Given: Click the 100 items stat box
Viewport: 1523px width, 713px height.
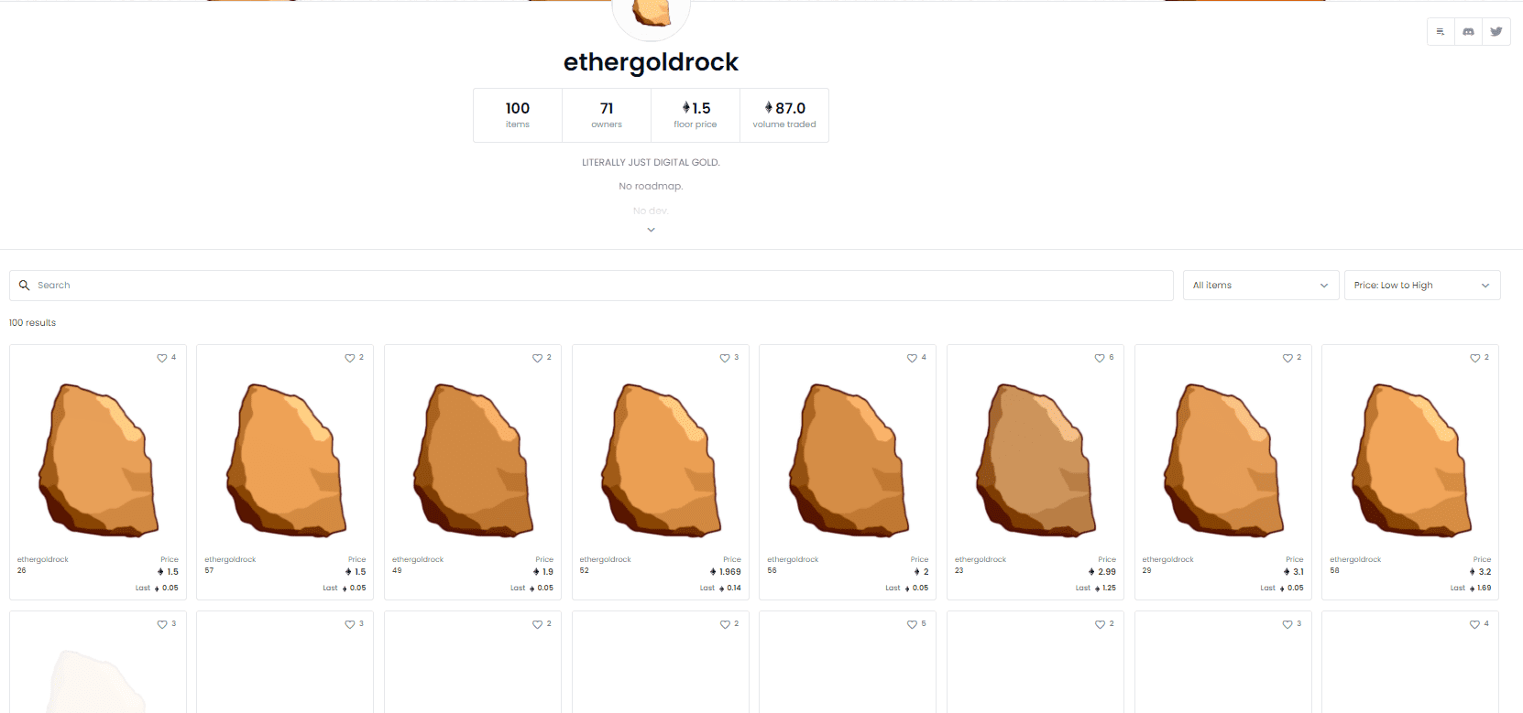Looking at the screenshot, I should click(x=518, y=115).
